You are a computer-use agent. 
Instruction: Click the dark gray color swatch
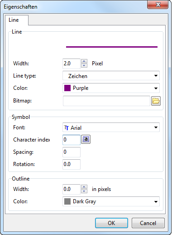click(67, 201)
